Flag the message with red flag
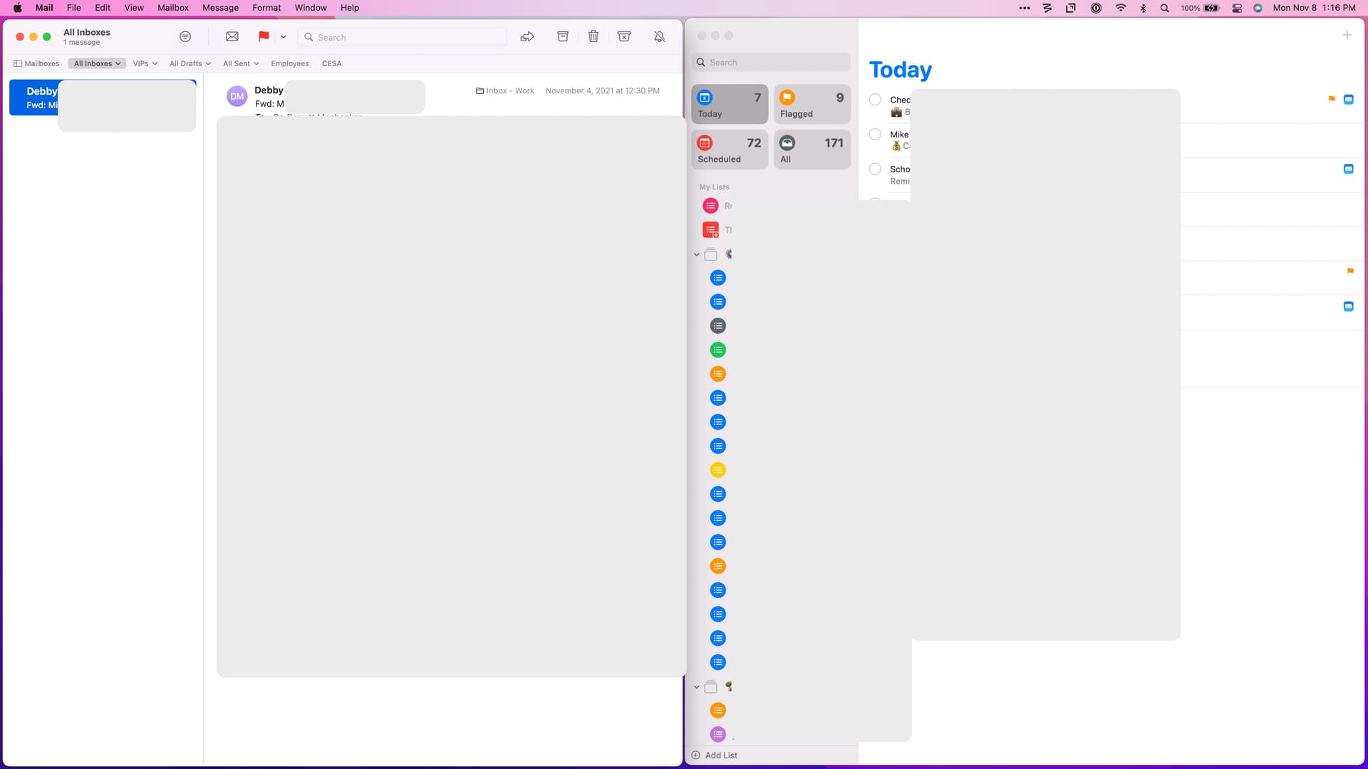This screenshot has width=1368, height=769. click(264, 36)
